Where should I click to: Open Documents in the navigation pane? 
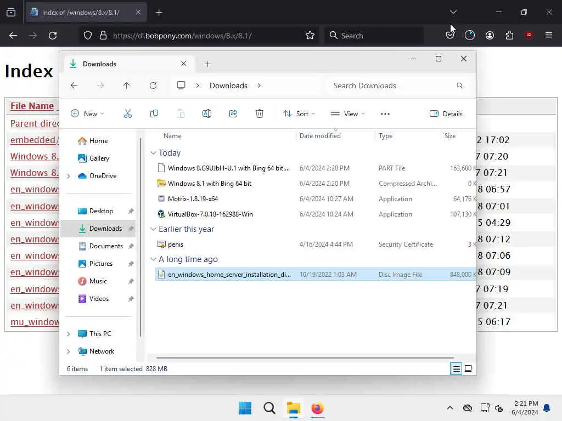[x=106, y=246]
